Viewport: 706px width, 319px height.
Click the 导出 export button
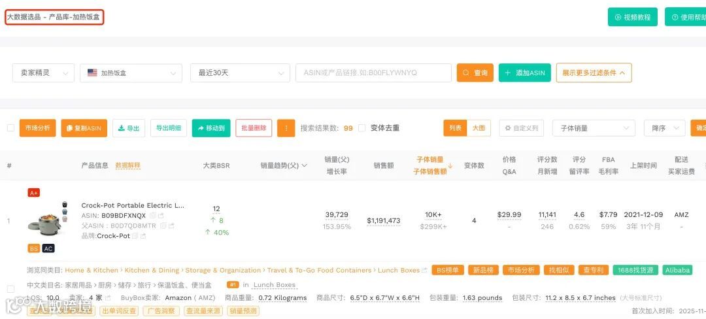tap(129, 127)
